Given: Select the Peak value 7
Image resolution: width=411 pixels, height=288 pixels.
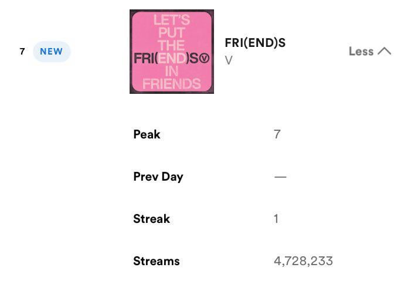Looking at the screenshot, I should (x=277, y=134).
